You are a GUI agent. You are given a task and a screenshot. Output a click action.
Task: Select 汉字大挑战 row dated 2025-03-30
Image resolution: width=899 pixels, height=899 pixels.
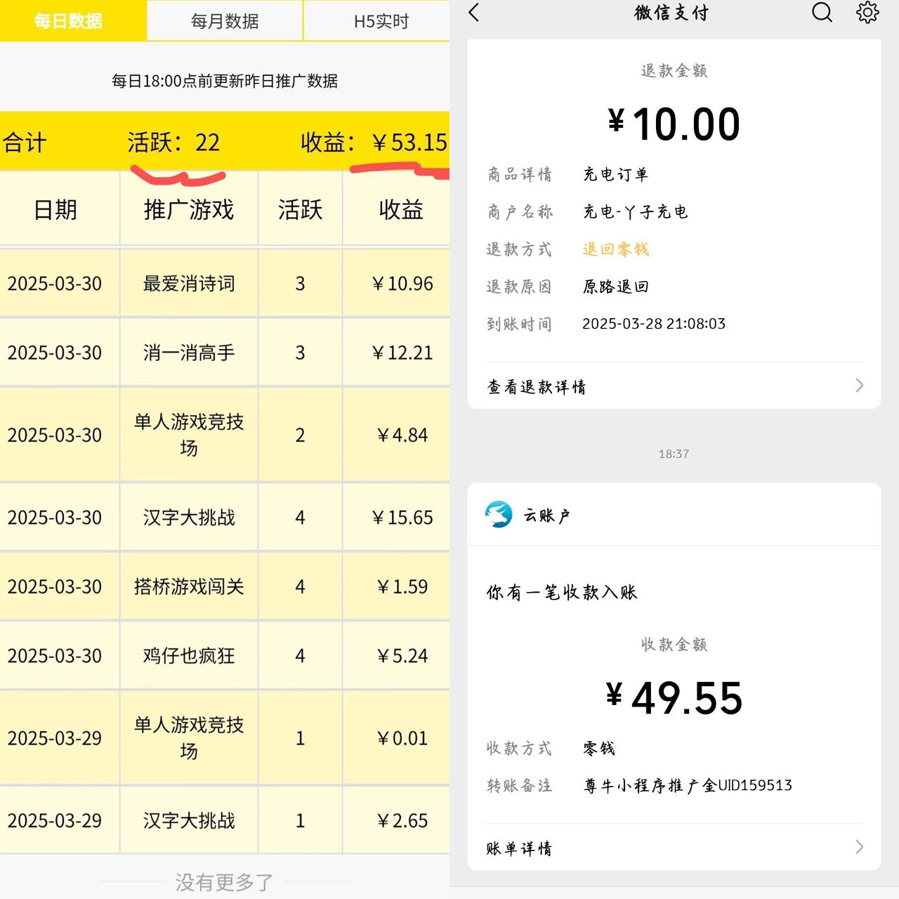pos(225,517)
